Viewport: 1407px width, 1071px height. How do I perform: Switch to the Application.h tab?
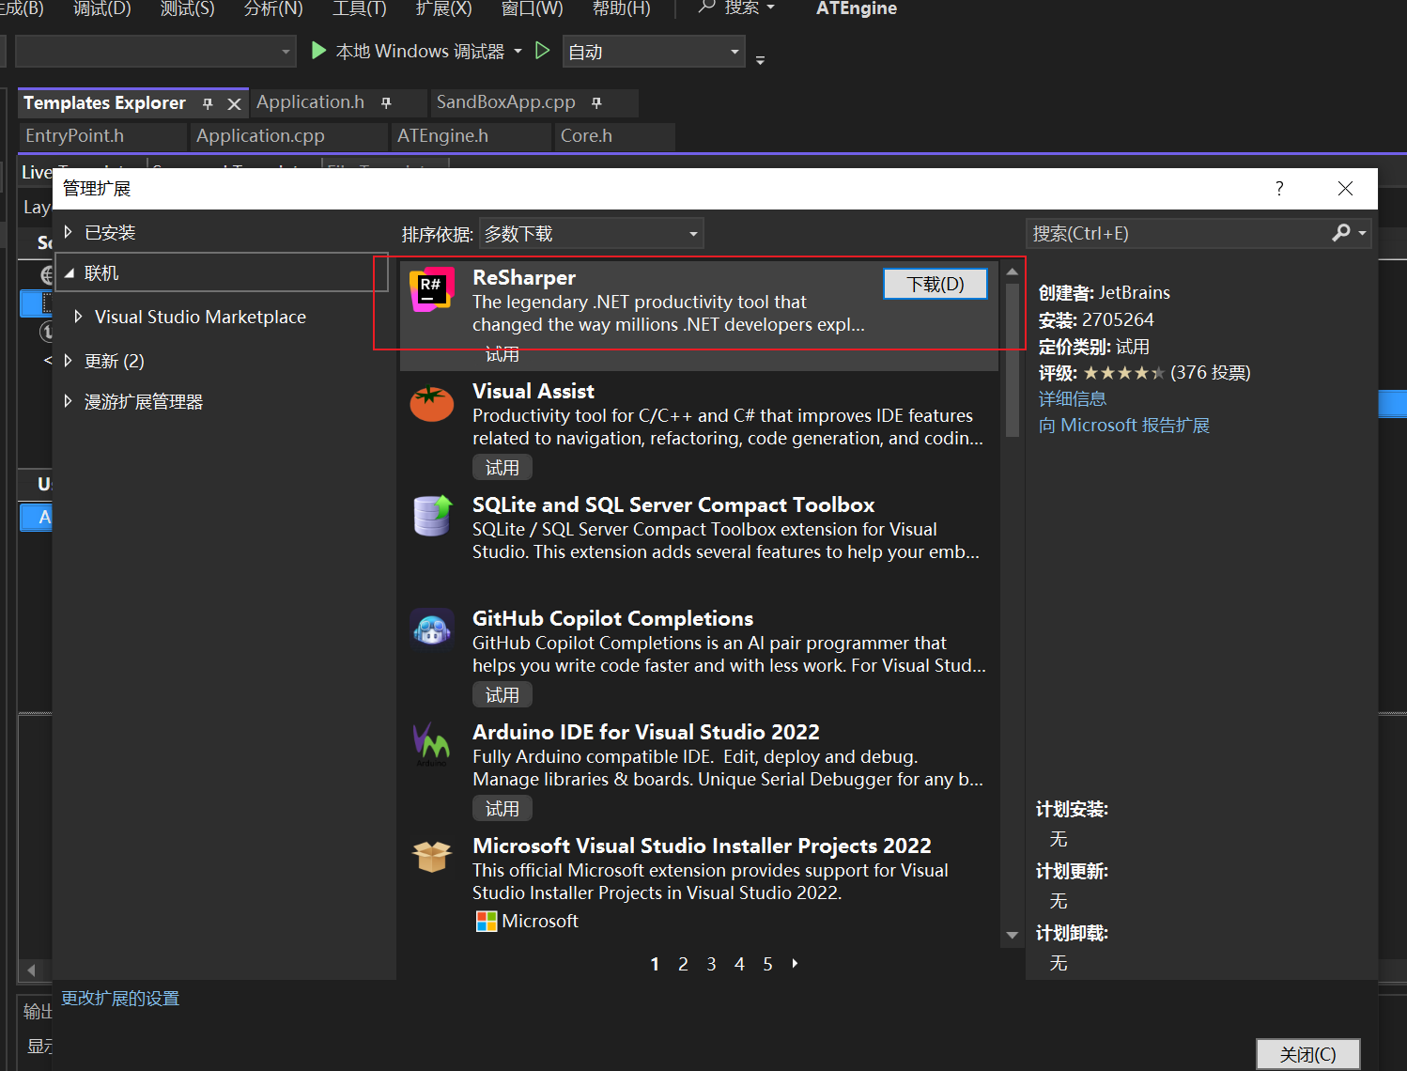[310, 102]
